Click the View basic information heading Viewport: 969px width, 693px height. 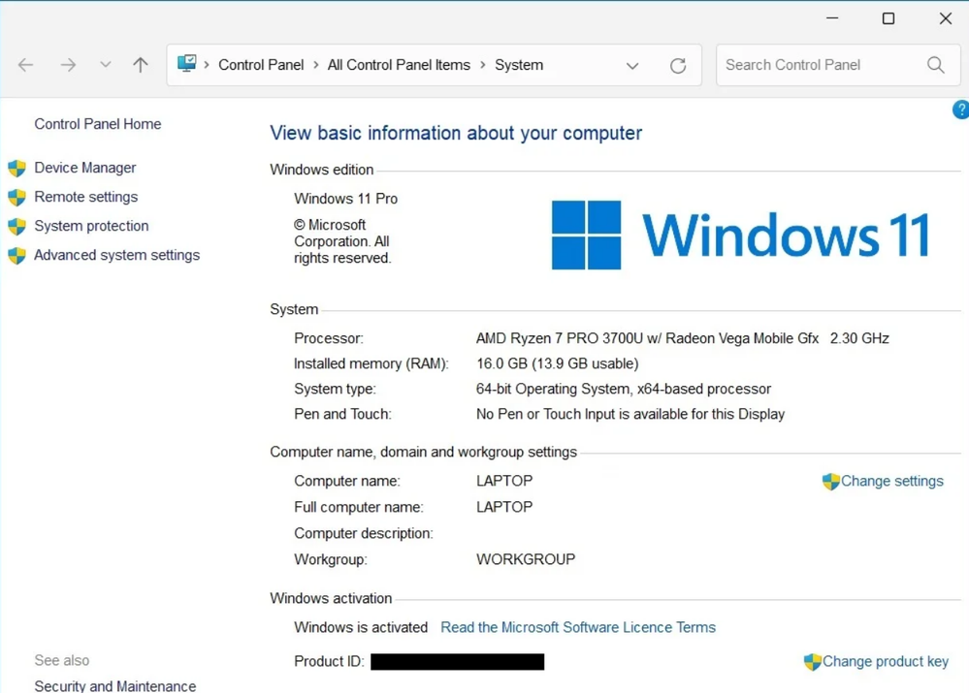pyautogui.click(x=456, y=134)
